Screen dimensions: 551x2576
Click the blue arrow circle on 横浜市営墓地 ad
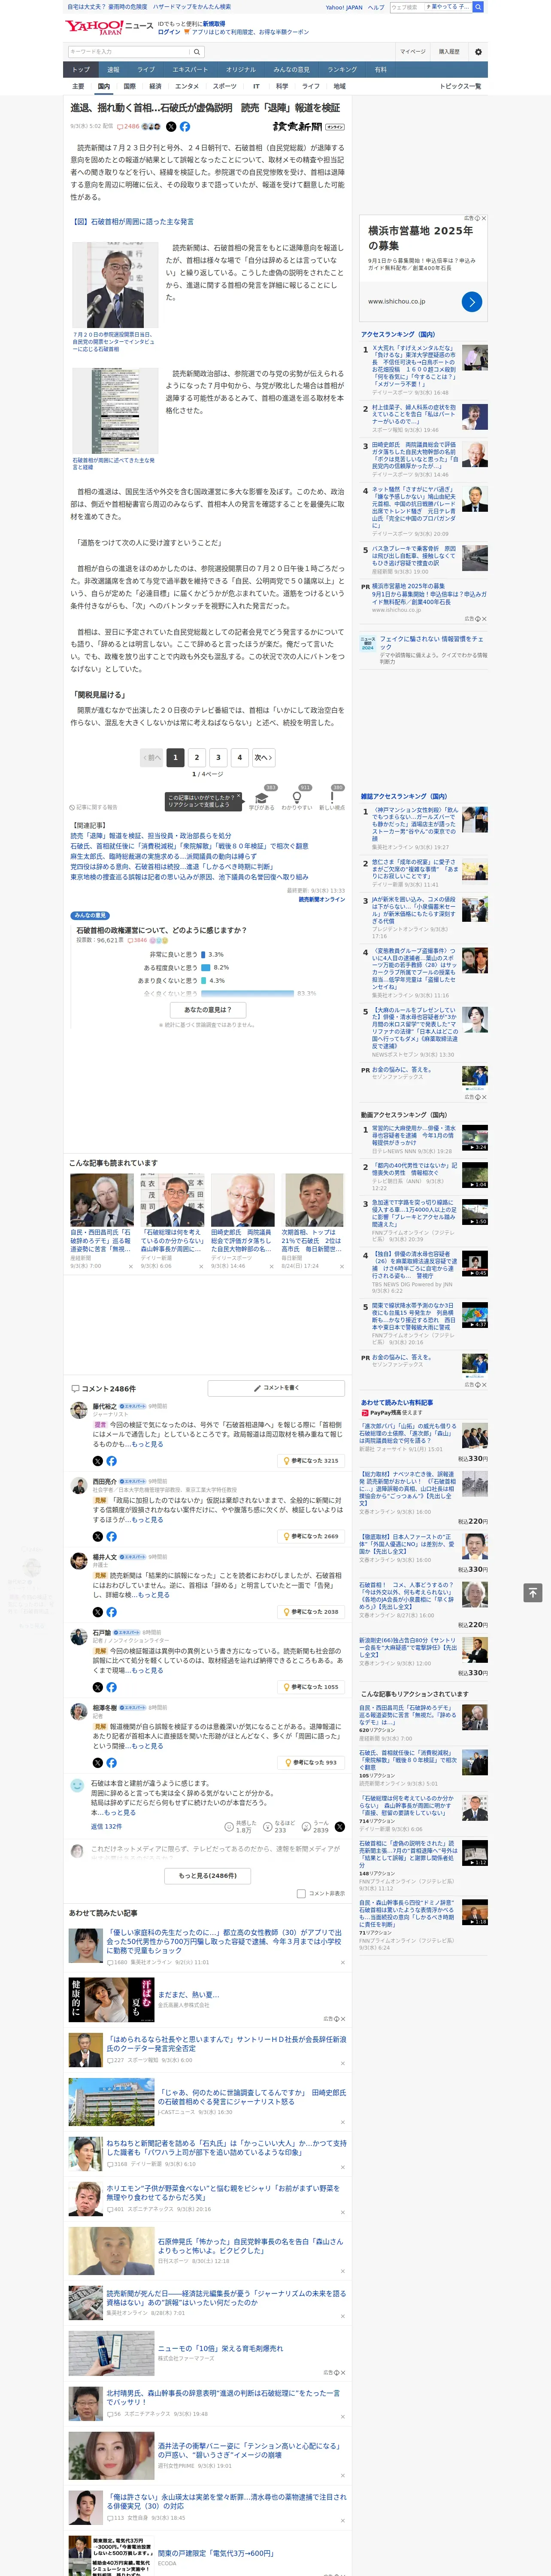click(472, 301)
